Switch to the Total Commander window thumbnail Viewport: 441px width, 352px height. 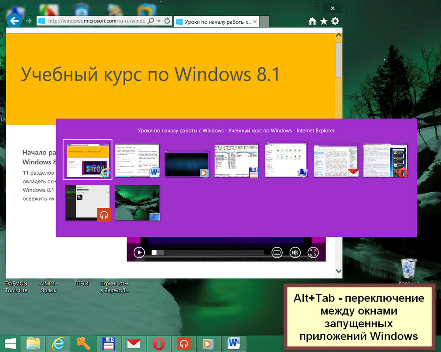click(x=236, y=161)
